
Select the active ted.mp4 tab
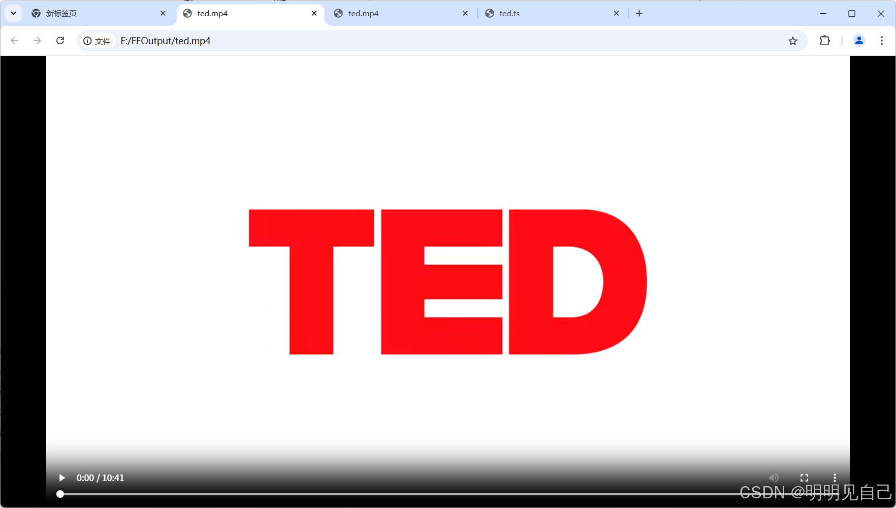coord(251,14)
